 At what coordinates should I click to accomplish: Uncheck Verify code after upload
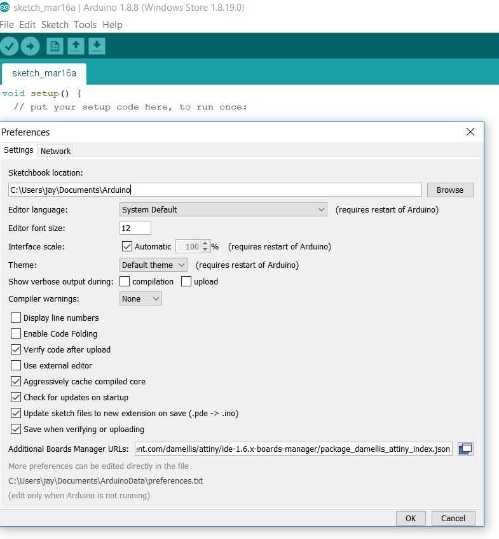[x=16, y=349]
